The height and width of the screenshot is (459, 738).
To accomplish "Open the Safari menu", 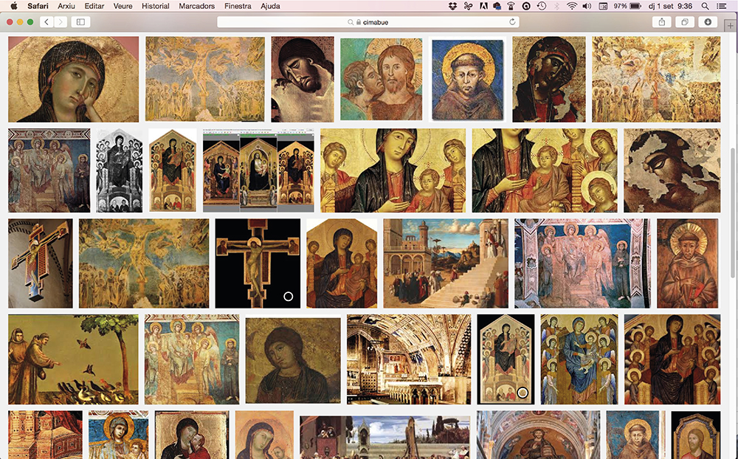I will tap(38, 6).
